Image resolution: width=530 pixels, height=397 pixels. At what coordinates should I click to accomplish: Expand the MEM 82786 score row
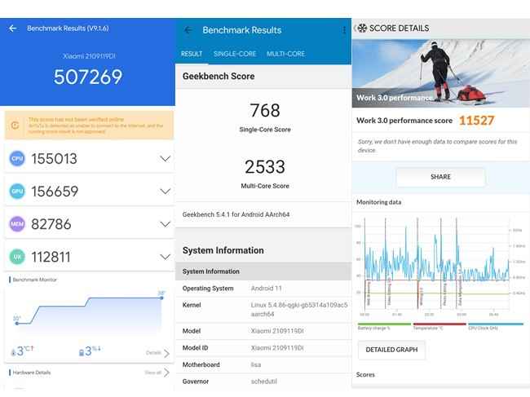(165, 224)
